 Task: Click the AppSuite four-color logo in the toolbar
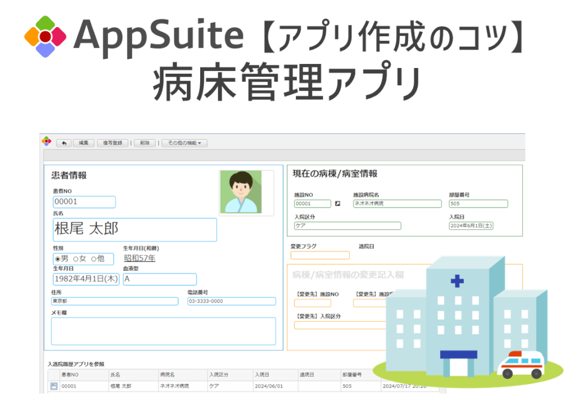(46, 142)
